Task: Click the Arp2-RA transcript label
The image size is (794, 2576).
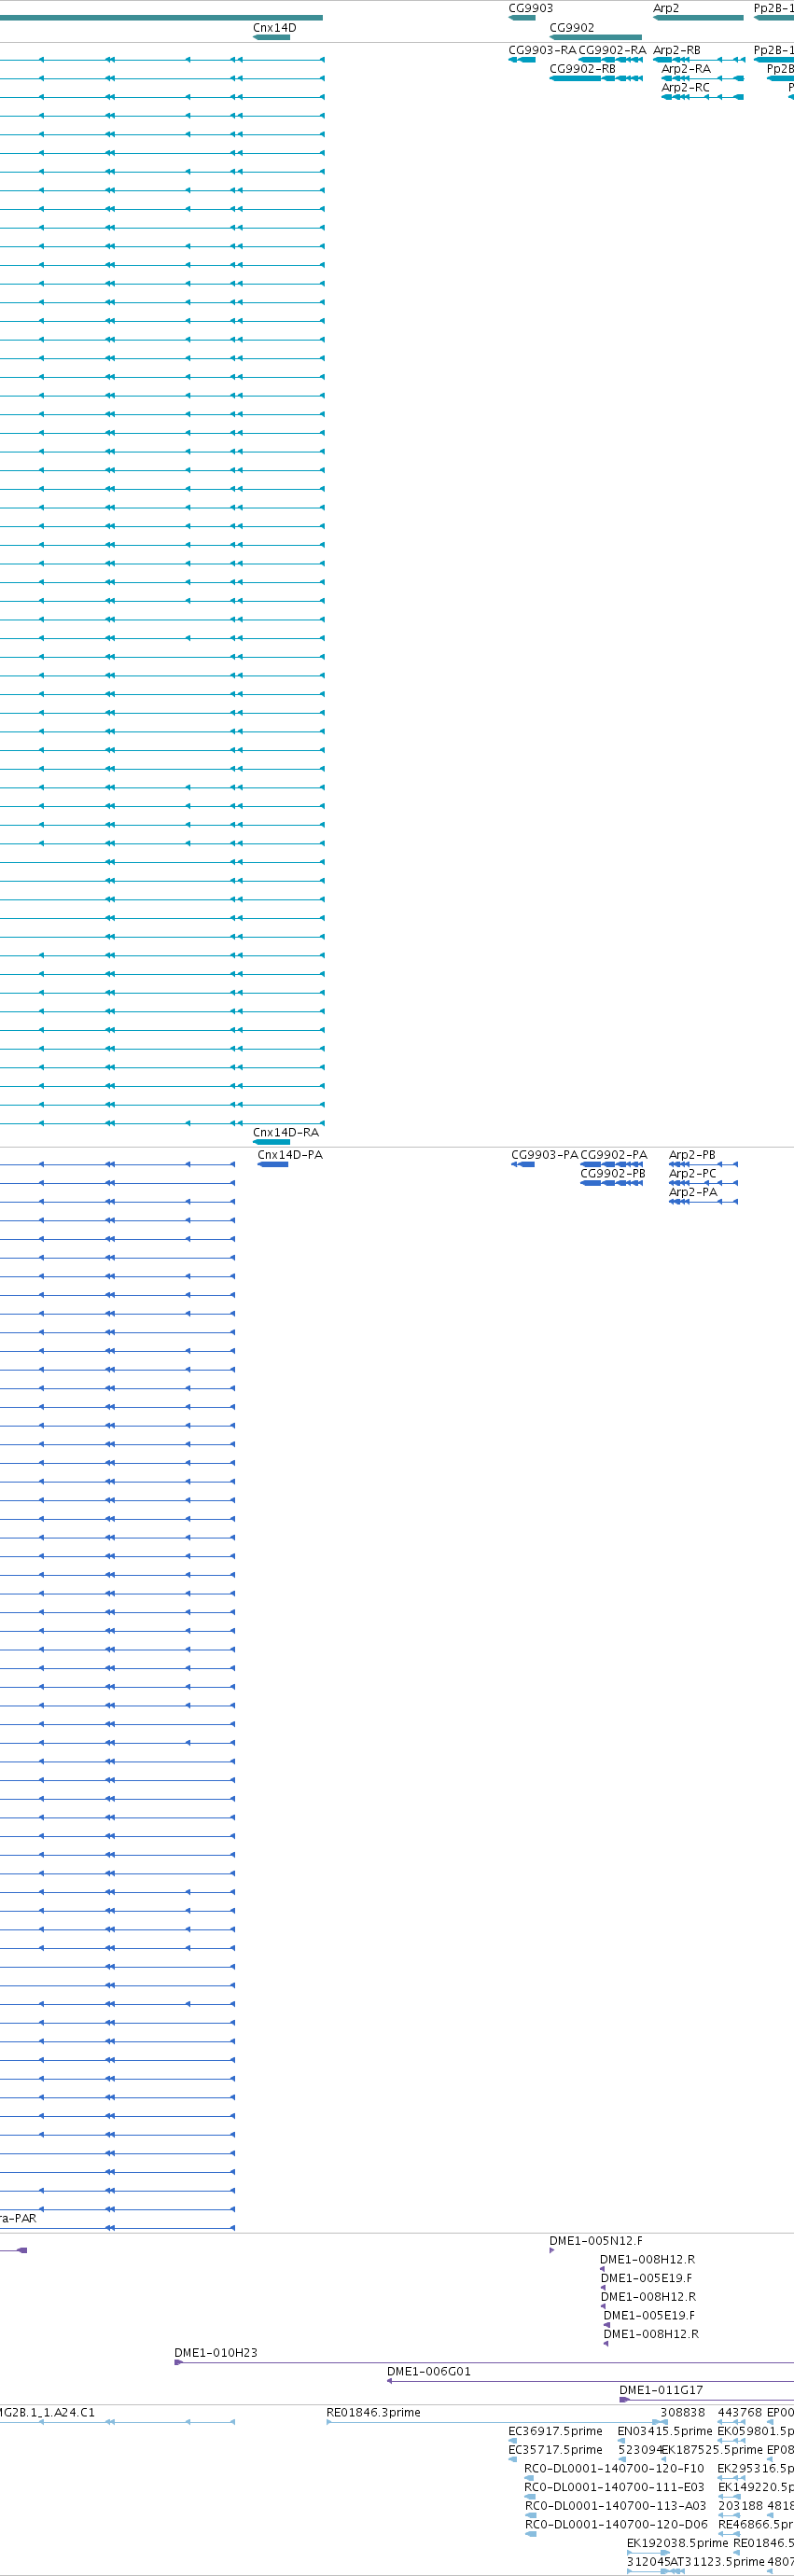Action: click(686, 69)
